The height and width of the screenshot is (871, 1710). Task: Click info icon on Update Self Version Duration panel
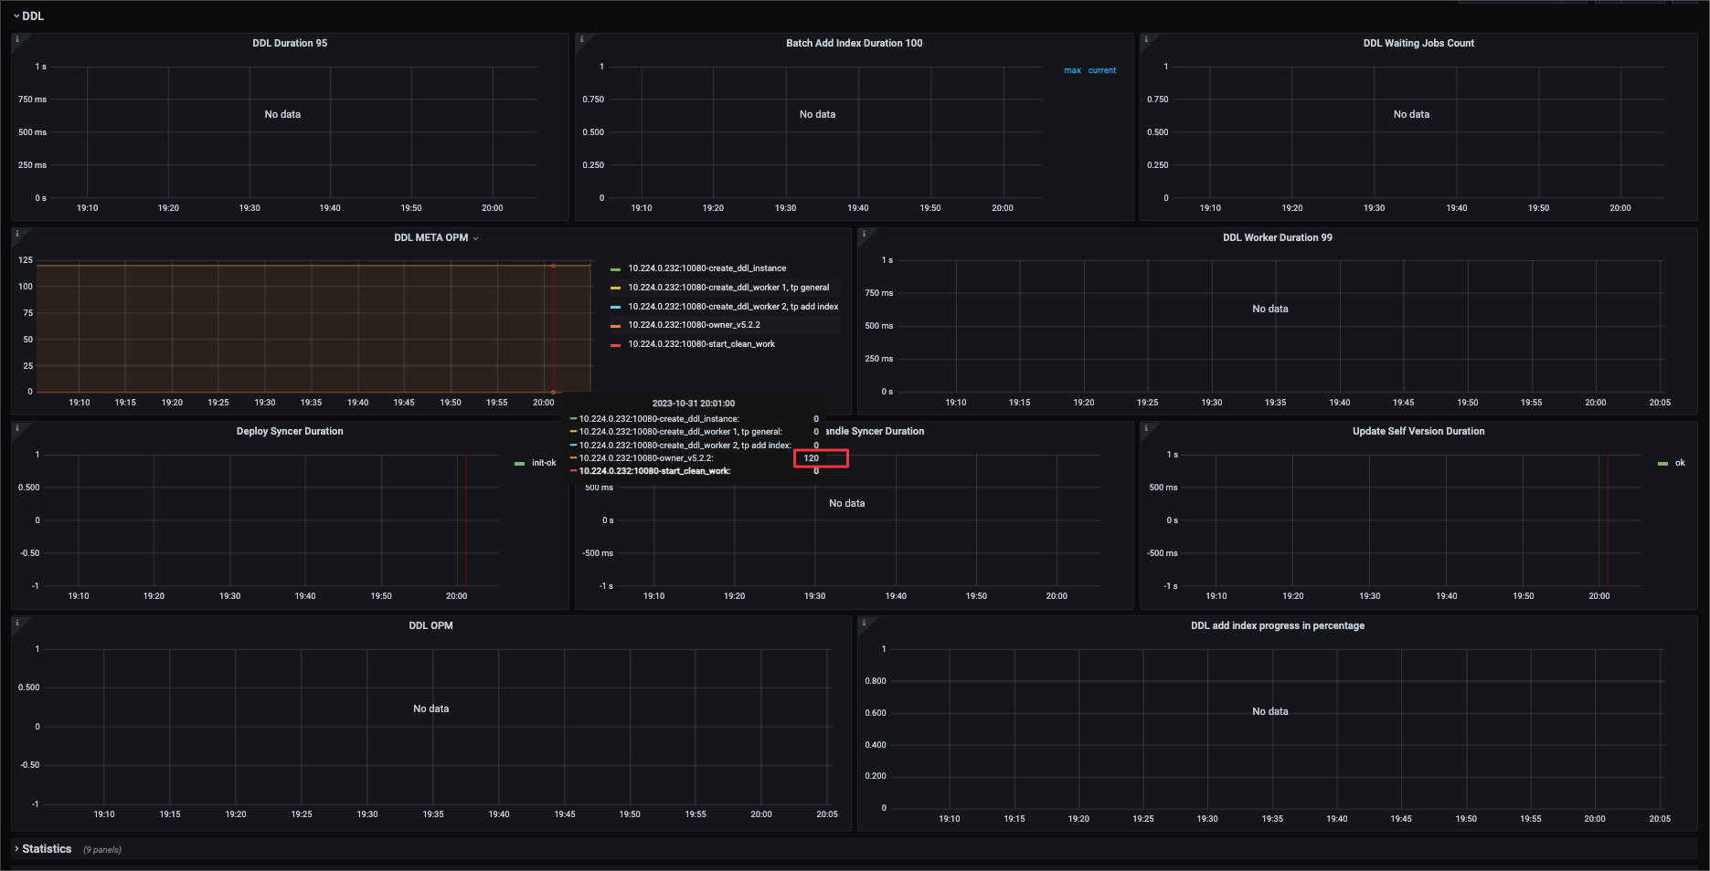click(x=1145, y=427)
